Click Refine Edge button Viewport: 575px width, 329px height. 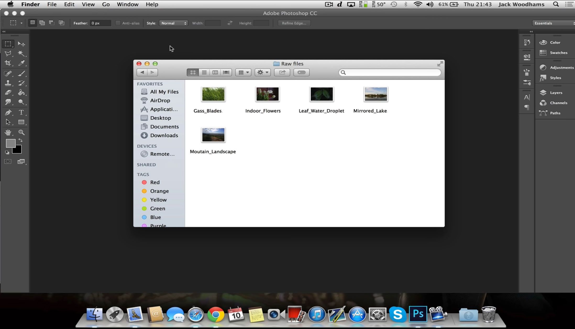294,23
